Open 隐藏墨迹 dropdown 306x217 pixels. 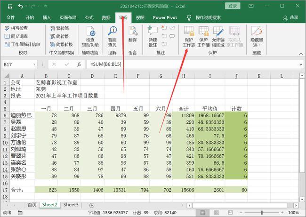257,37
